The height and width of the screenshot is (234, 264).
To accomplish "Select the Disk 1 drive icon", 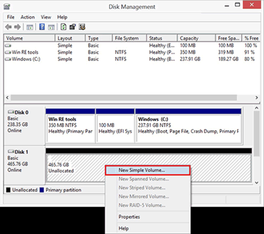I will 11,152.
